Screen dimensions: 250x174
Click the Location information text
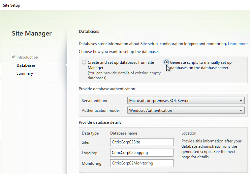tap(211, 149)
